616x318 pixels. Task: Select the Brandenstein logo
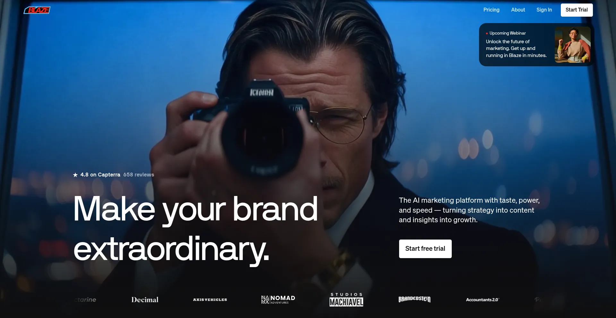click(x=415, y=299)
